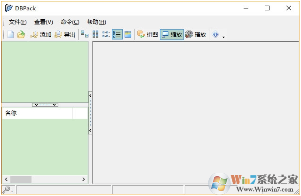Open the 文件(F) menu
The width and height of the screenshot is (301, 196).
(18, 22)
